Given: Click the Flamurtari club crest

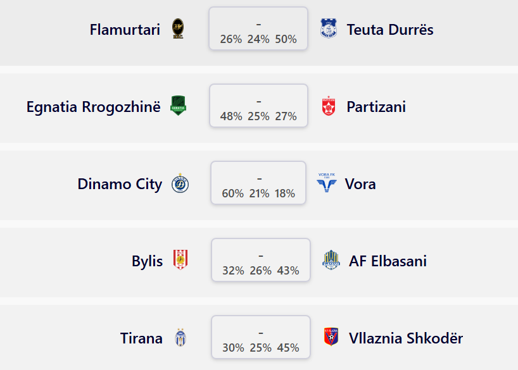Looking at the screenshot, I should pyautogui.click(x=178, y=28).
